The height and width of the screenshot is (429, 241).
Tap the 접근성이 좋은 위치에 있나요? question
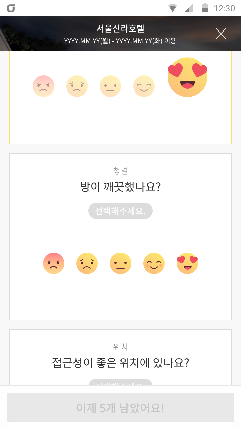(120, 362)
